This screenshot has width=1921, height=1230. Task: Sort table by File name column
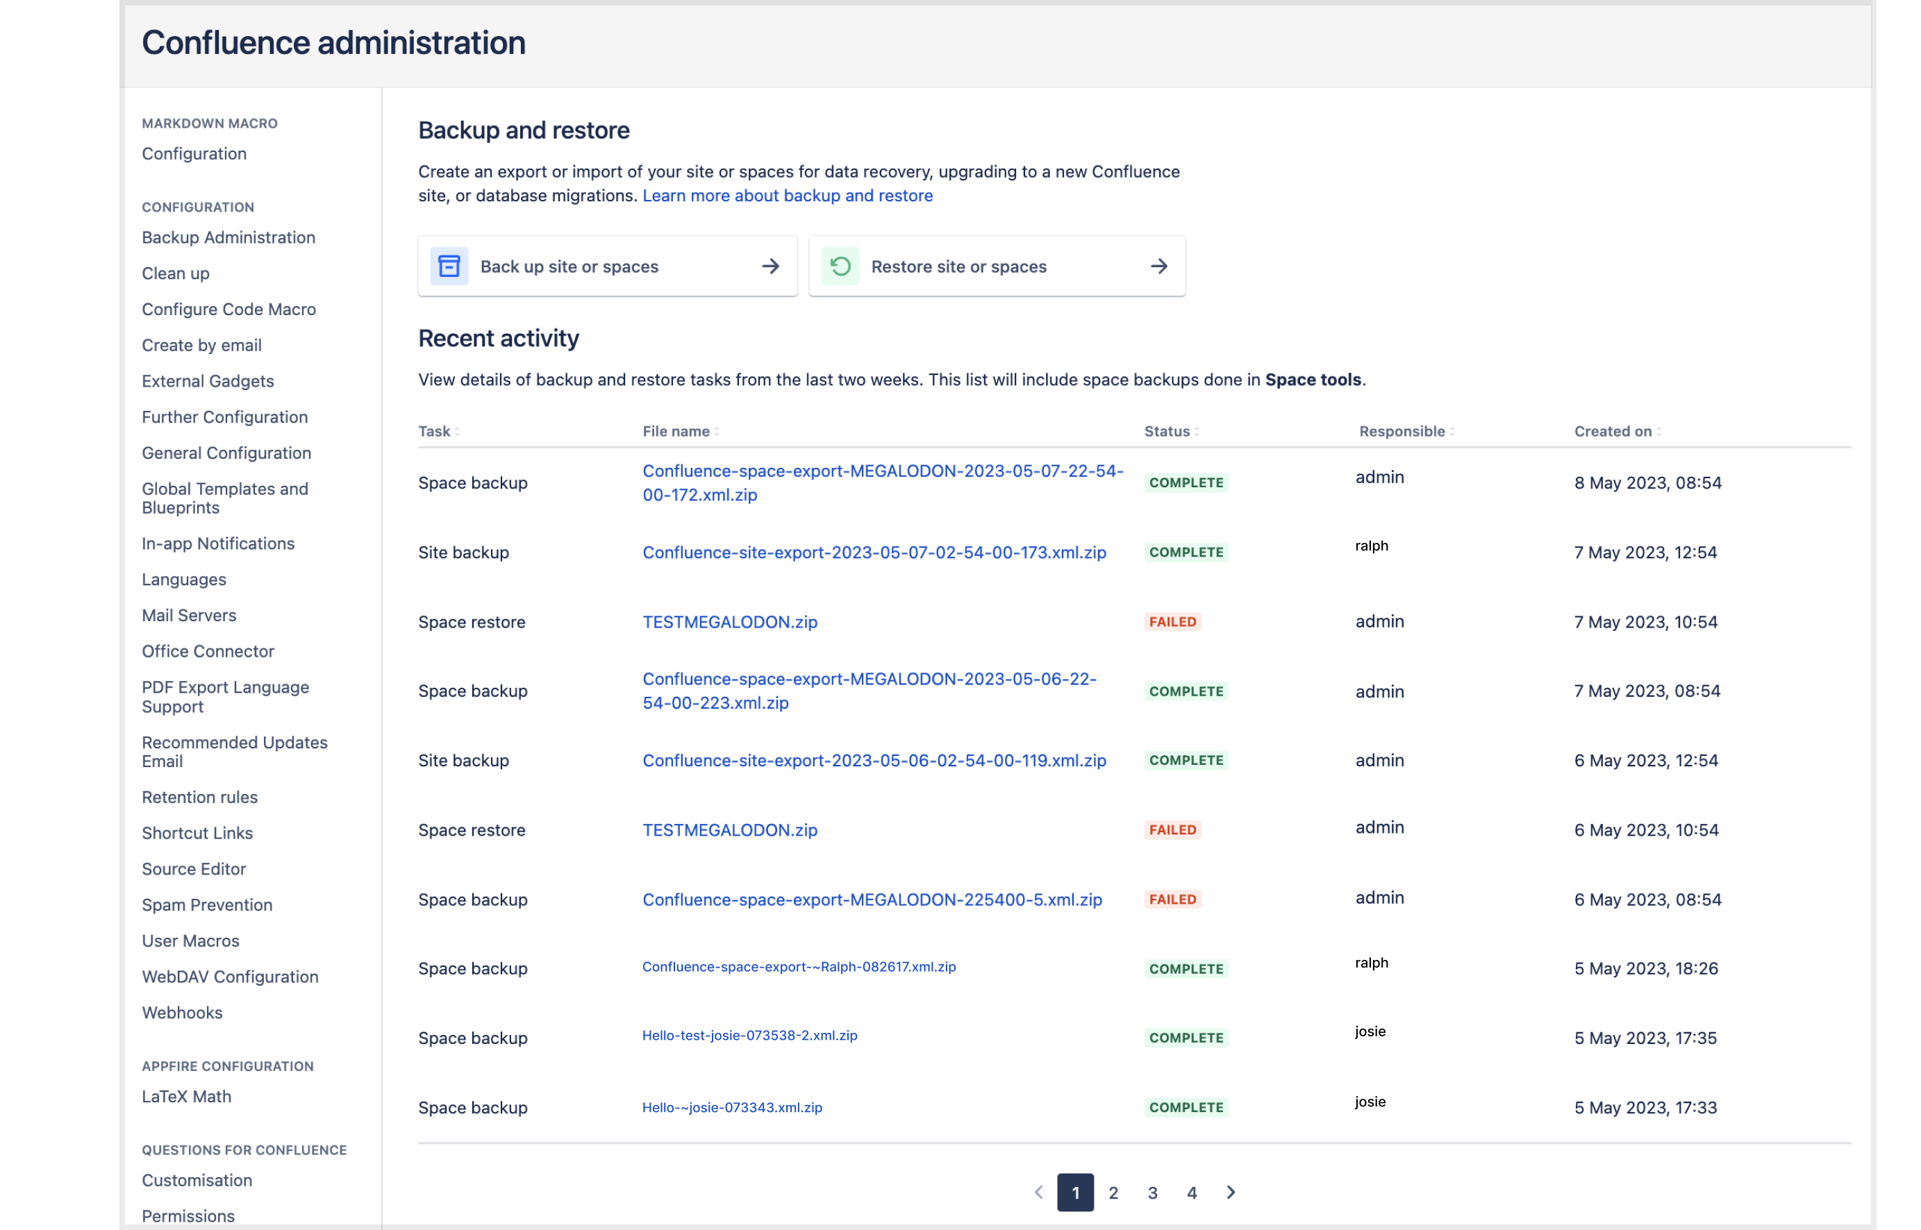[681, 431]
